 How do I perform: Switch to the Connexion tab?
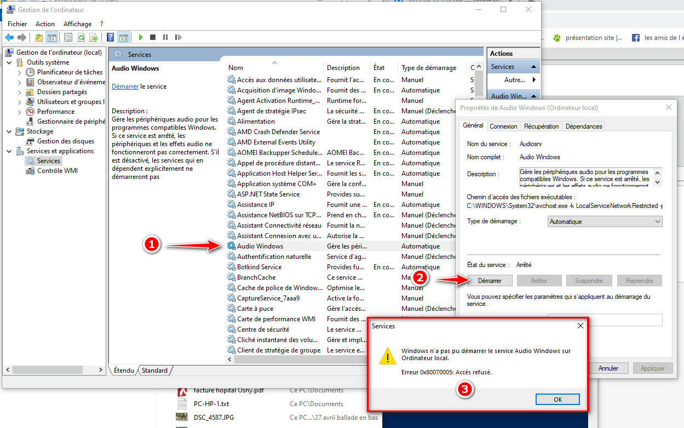pyautogui.click(x=503, y=126)
